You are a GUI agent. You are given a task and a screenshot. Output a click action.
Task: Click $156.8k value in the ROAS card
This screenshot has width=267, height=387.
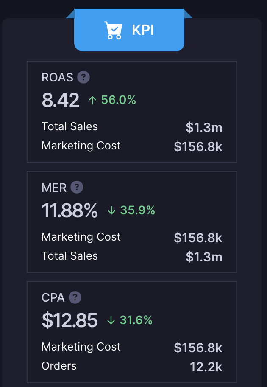tap(198, 146)
